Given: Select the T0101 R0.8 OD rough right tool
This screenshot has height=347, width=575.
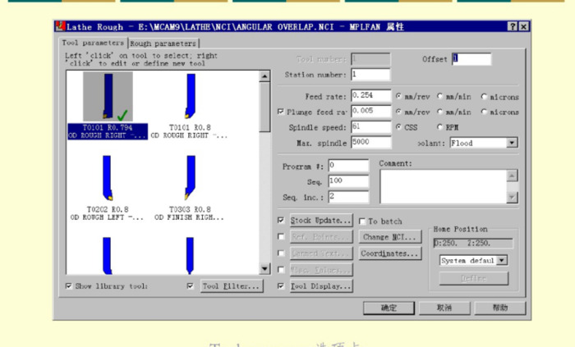Looking at the screenshot, I should pyautogui.click(x=190, y=97).
